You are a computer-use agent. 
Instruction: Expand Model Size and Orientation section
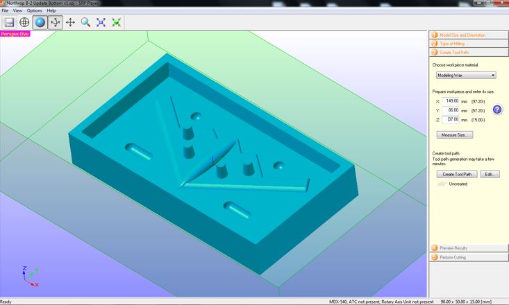[469, 35]
